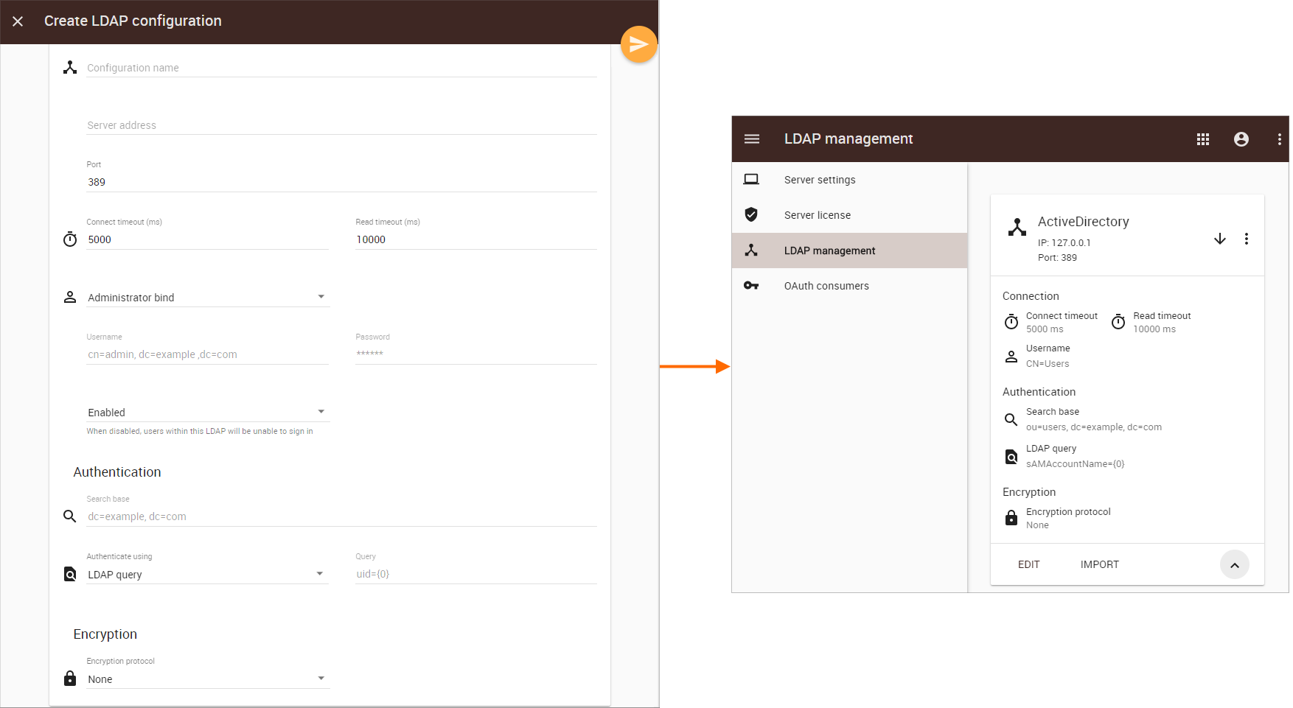Click the shield icon next to Server license
Viewport: 1293px width, 708px height.
click(x=751, y=214)
